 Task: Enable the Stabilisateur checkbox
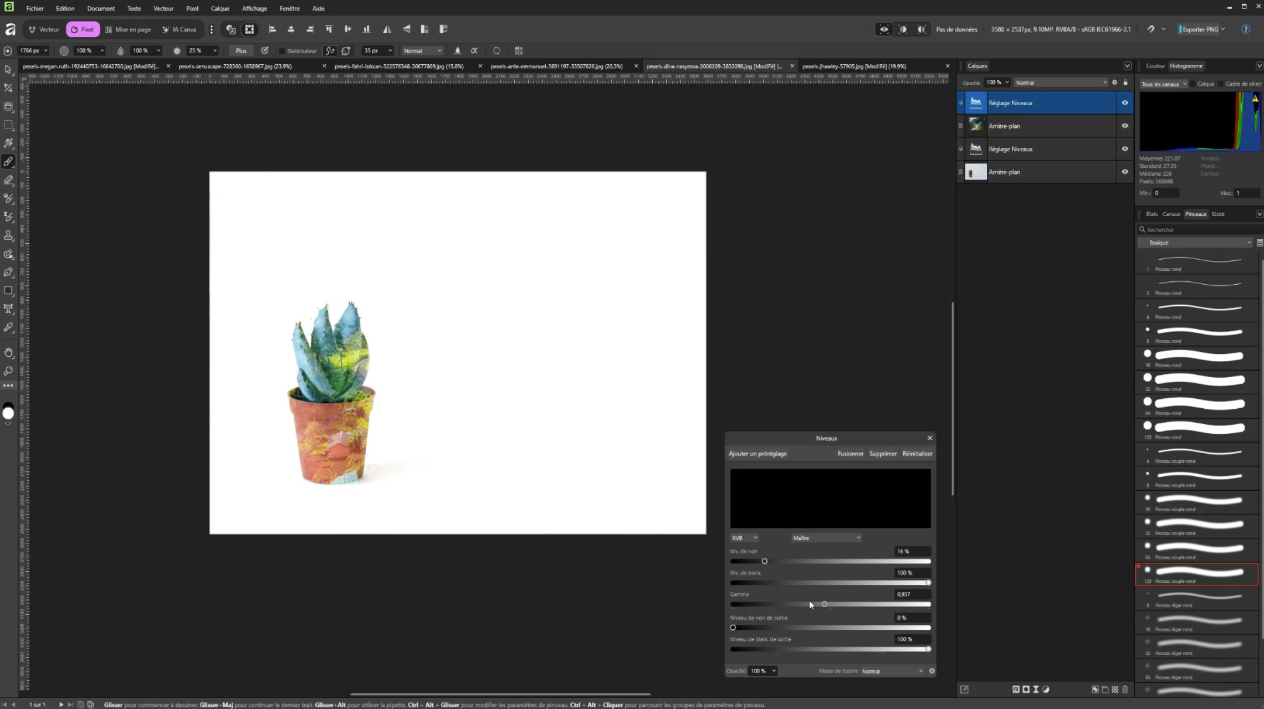pos(282,51)
